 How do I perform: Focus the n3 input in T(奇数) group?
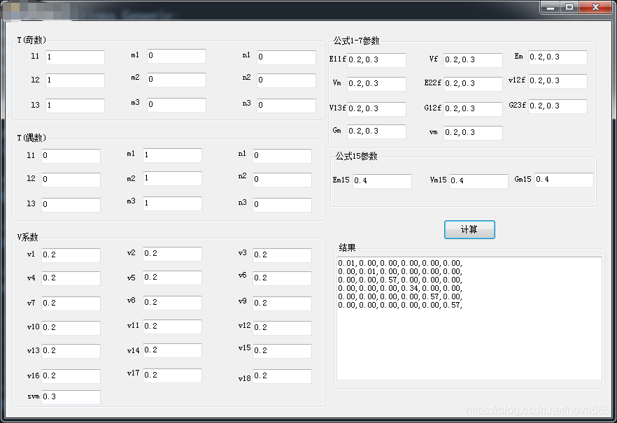[x=286, y=106]
